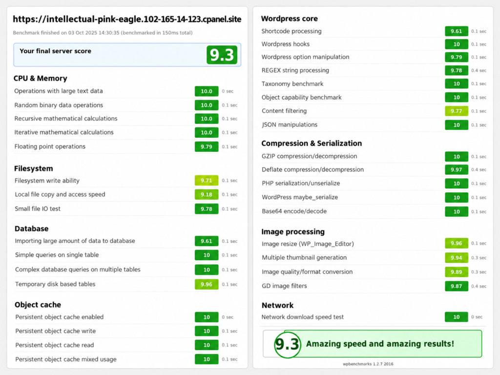Click 'Compression & Serialization' section heading

(x=312, y=144)
